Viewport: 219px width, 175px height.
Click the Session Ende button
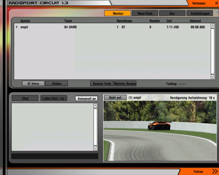(102, 83)
